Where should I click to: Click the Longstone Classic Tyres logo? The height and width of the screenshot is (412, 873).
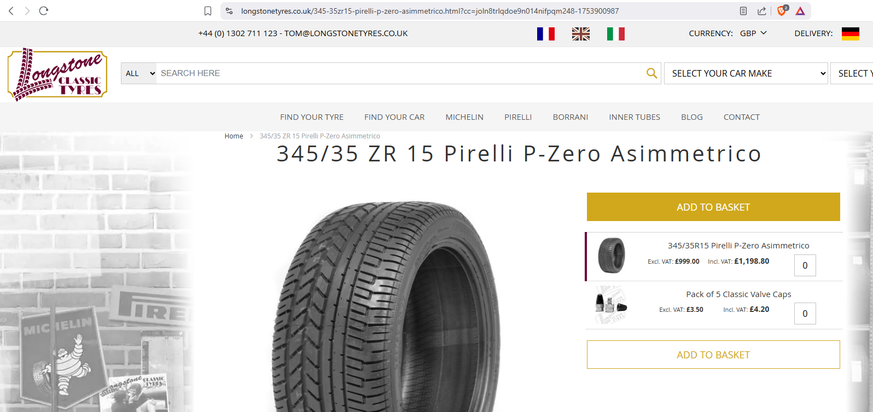[x=57, y=74]
